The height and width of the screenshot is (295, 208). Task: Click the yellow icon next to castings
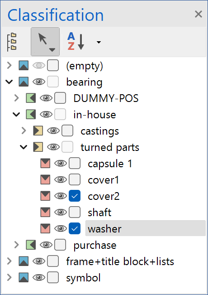pos(38,131)
